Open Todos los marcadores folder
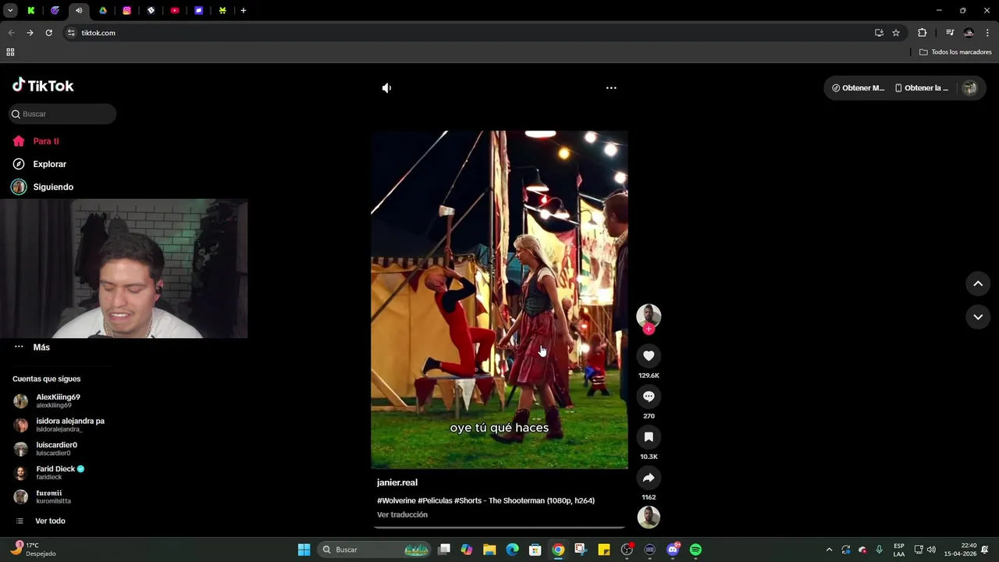Viewport: 999px width, 562px height. point(955,52)
